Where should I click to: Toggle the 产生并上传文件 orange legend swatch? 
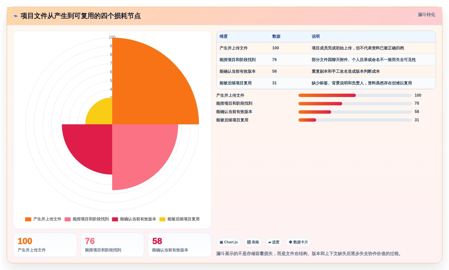[x=28, y=219]
